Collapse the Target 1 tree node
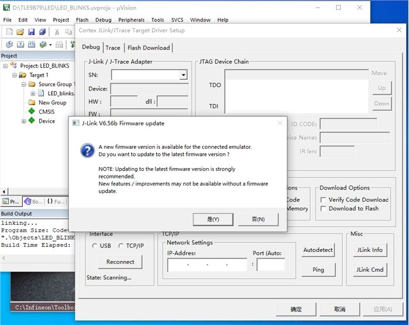 coord(14,75)
